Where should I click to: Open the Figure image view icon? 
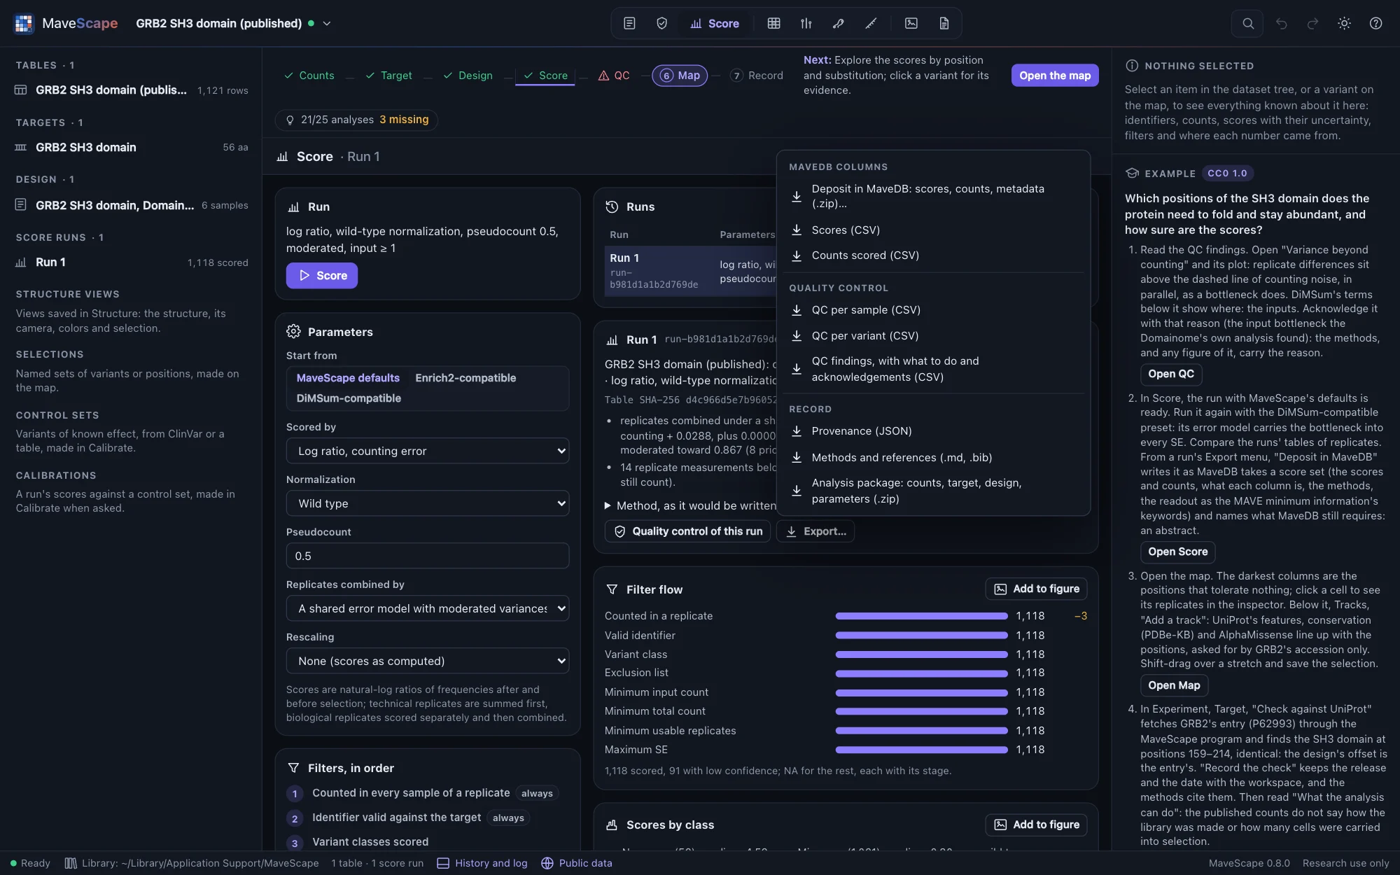911,23
